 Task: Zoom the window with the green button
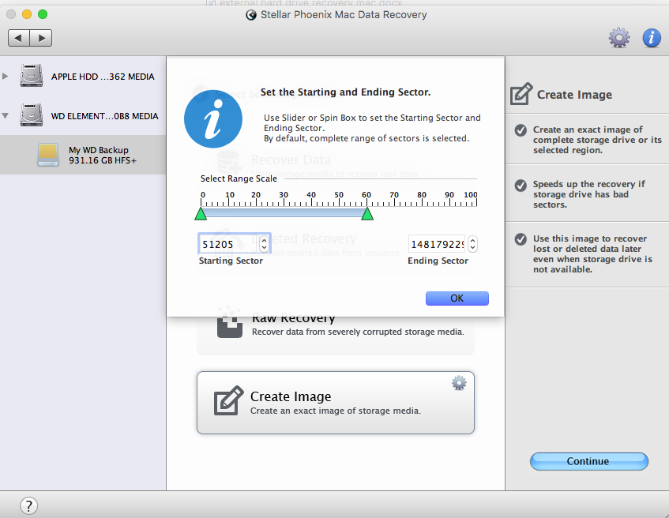[x=43, y=14]
